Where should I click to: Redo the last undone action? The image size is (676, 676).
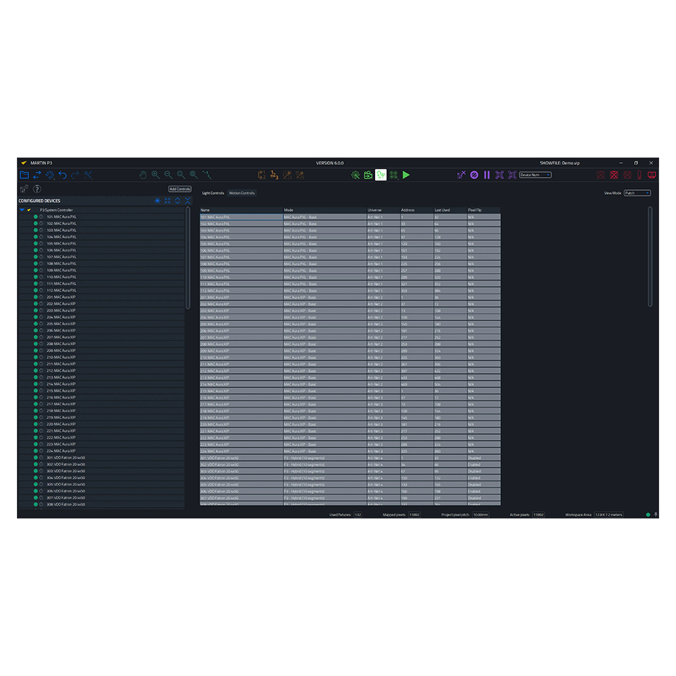pos(75,175)
